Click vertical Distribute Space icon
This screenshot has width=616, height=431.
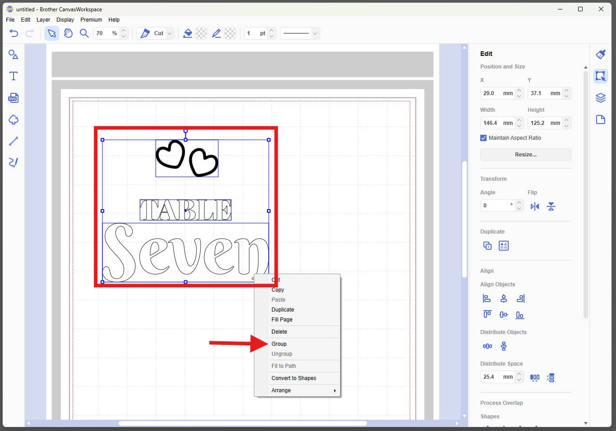[x=551, y=377]
